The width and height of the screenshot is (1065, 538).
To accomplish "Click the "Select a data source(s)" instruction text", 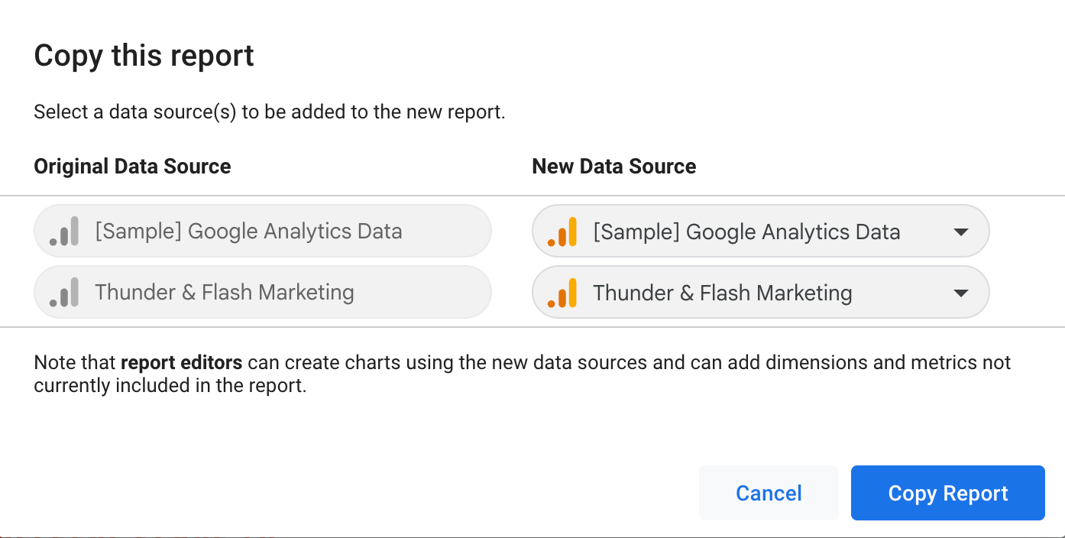I will [136, 112].
